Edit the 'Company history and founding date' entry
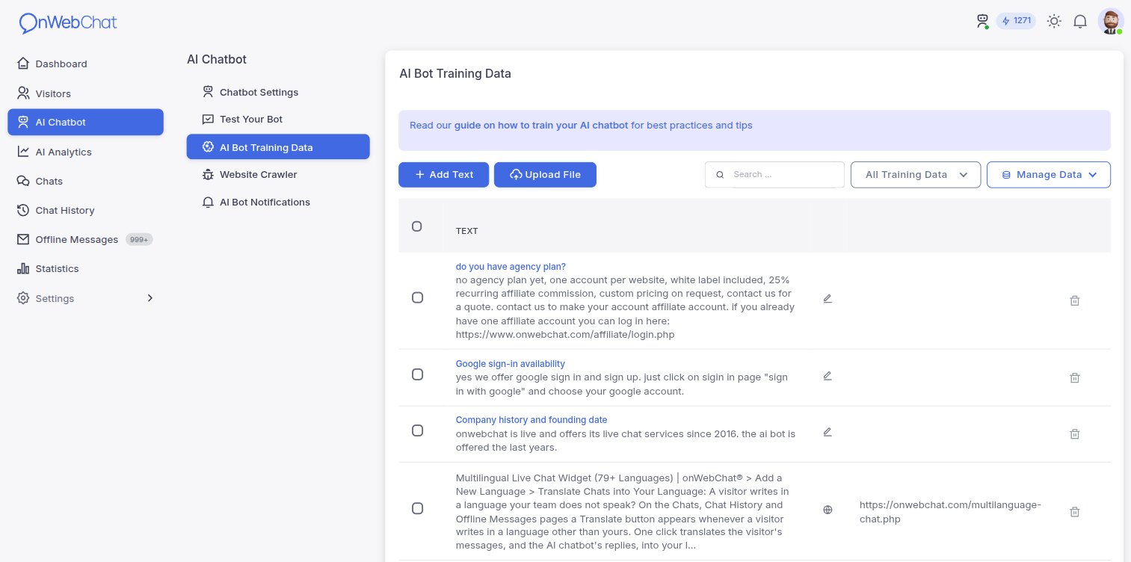1131x562 pixels. (828, 432)
